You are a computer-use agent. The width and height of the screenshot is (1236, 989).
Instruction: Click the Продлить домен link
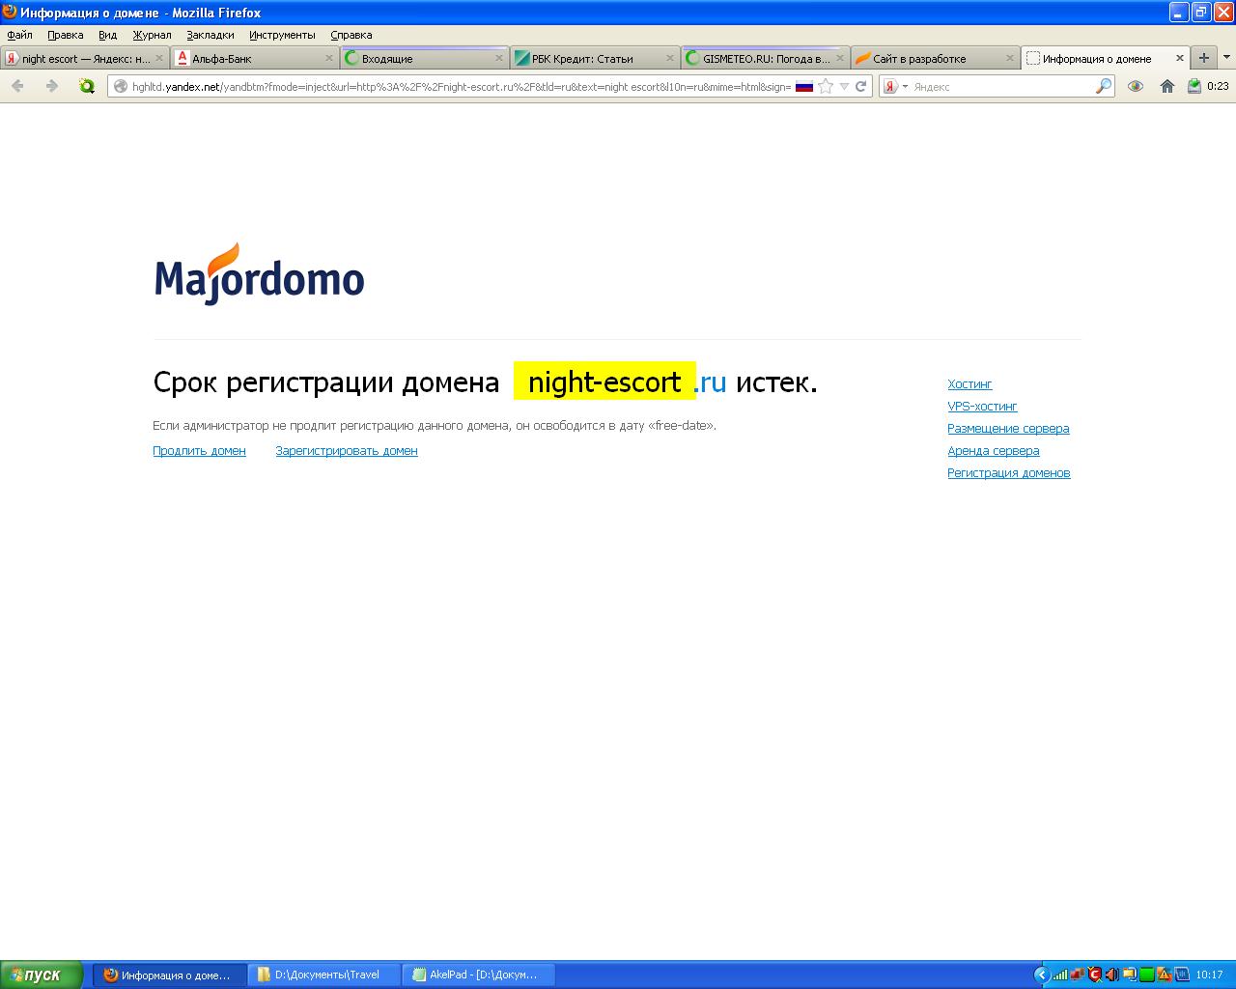(199, 451)
